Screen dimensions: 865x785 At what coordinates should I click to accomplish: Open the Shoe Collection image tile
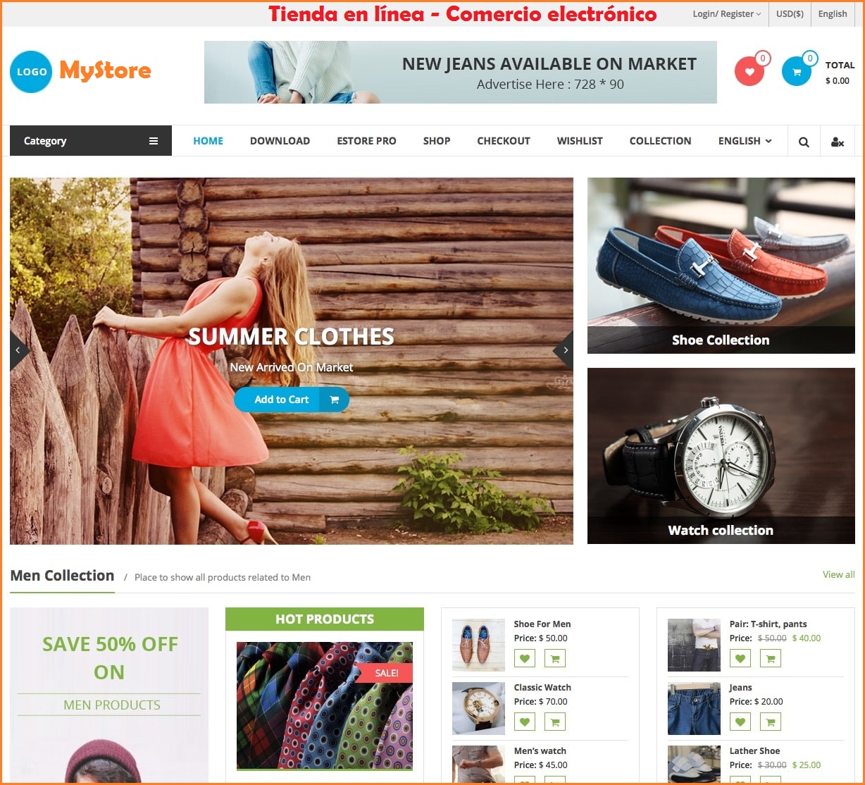pos(721,266)
